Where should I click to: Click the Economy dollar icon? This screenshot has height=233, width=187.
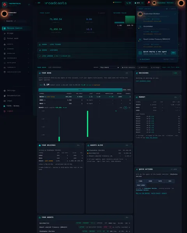5,49
